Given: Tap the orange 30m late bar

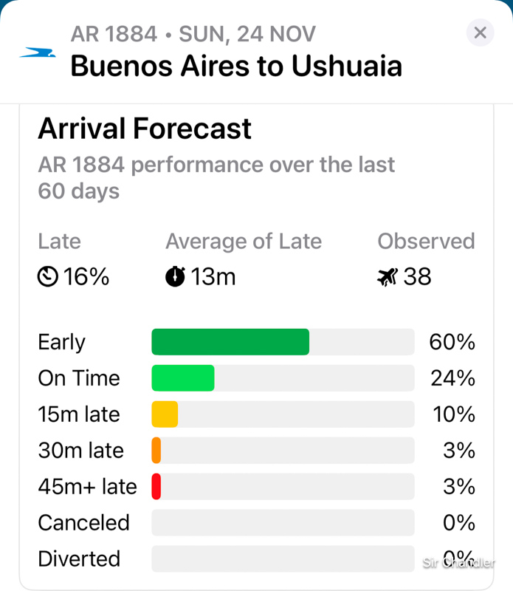Looking at the screenshot, I should [156, 451].
